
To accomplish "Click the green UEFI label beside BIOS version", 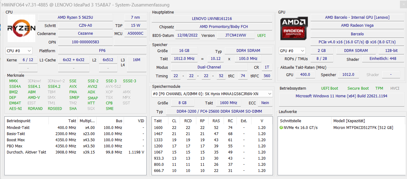I will (x=262, y=35).
